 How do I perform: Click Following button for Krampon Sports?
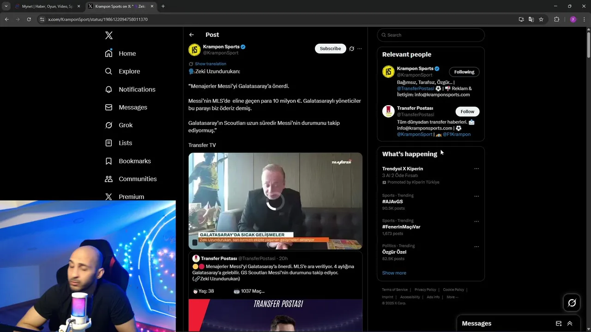(x=464, y=72)
